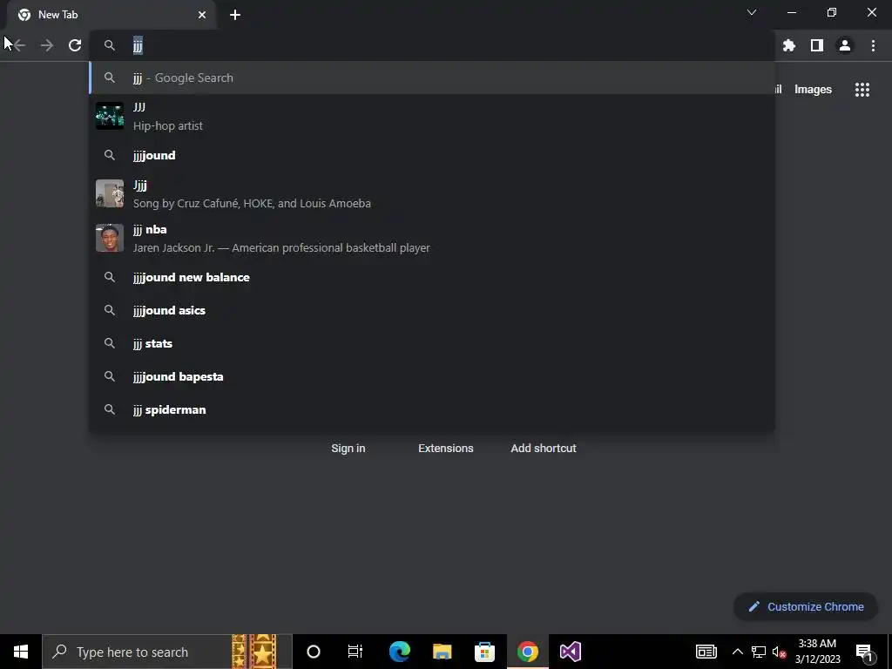Pick the 'jjjjound' suggestion
The width and height of the screenshot is (892, 669).
pyautogui.click(x=432, y=155)
